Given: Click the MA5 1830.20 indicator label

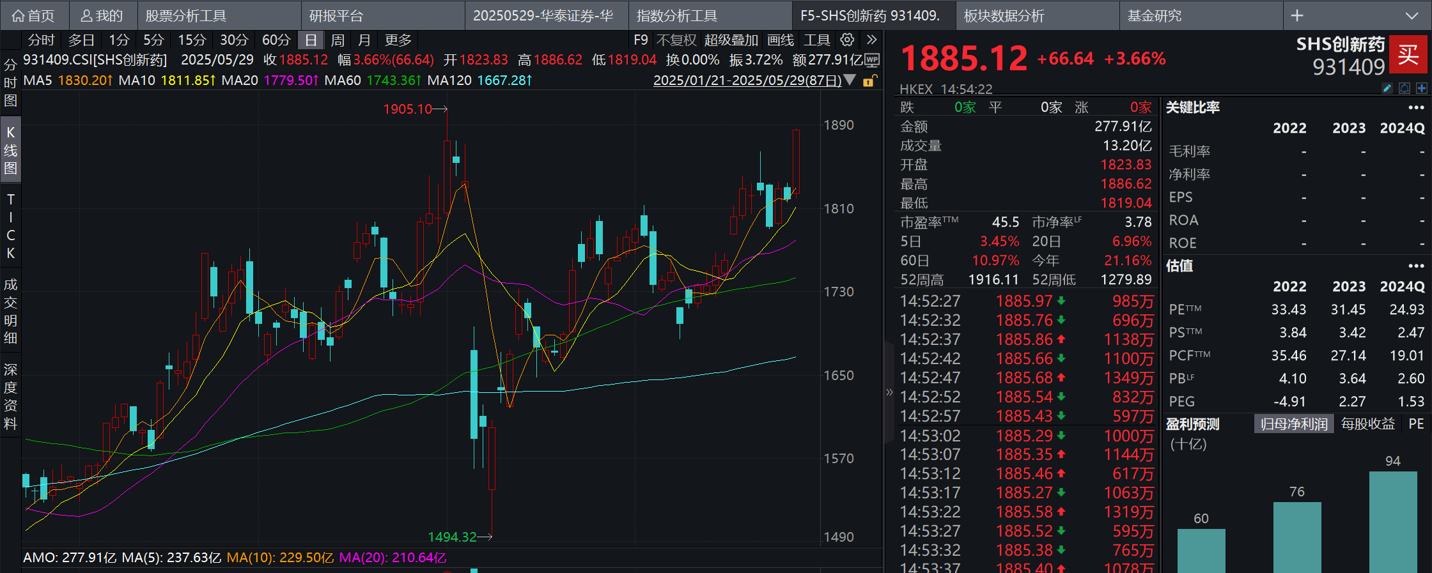Looking at the screenshot, I should click(68, 80).
